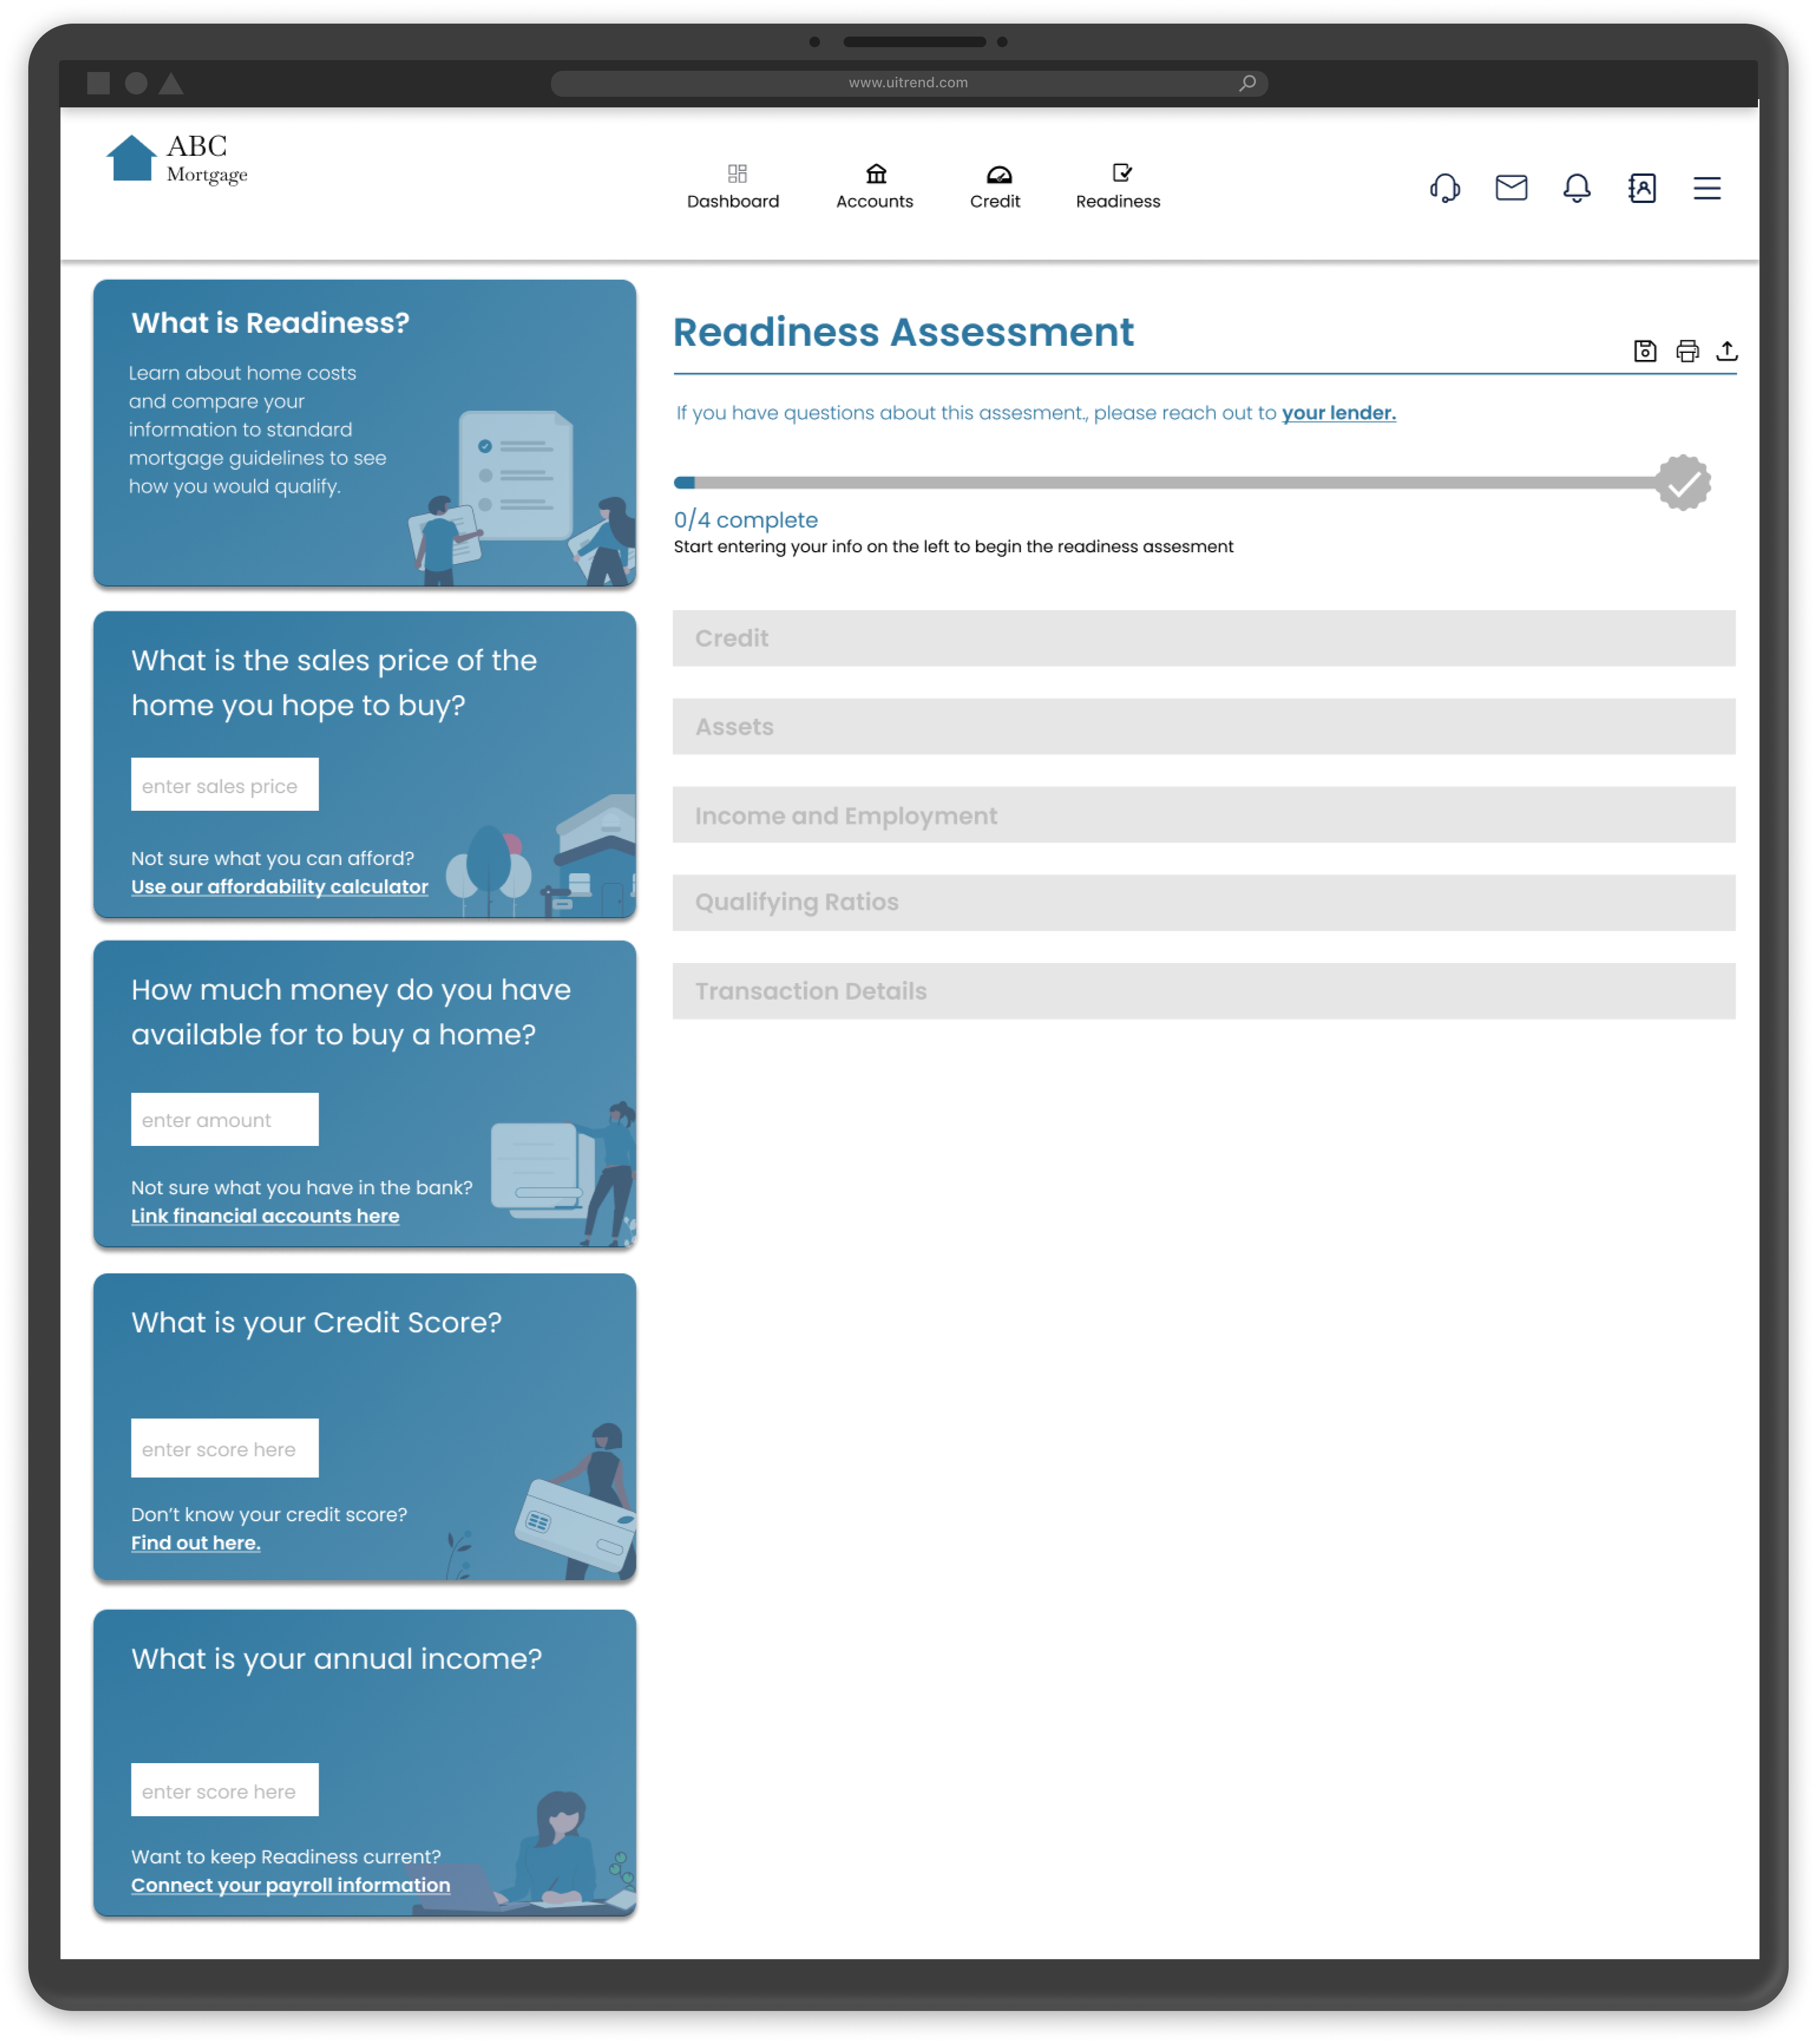Click the browser address bar search icon

tap(1247, 83)
